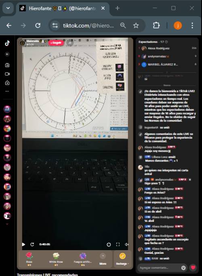Play the paused live stream
The width and height of the screenshot is (202, 276).
point(23,244)
